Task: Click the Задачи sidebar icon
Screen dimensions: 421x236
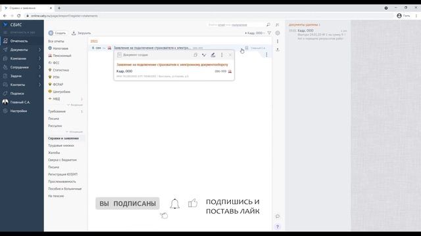Action: [5, 76]
